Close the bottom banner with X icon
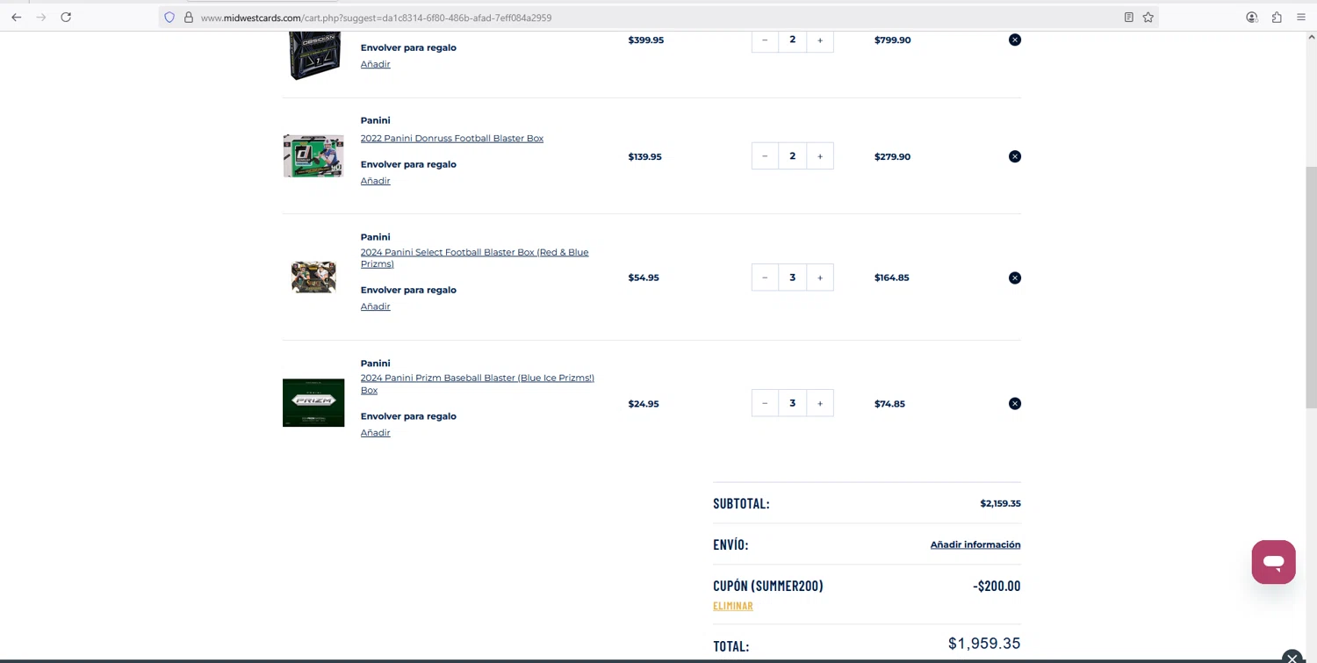The height and width of the screenshot is (663, 1317). click(1292, 657)
